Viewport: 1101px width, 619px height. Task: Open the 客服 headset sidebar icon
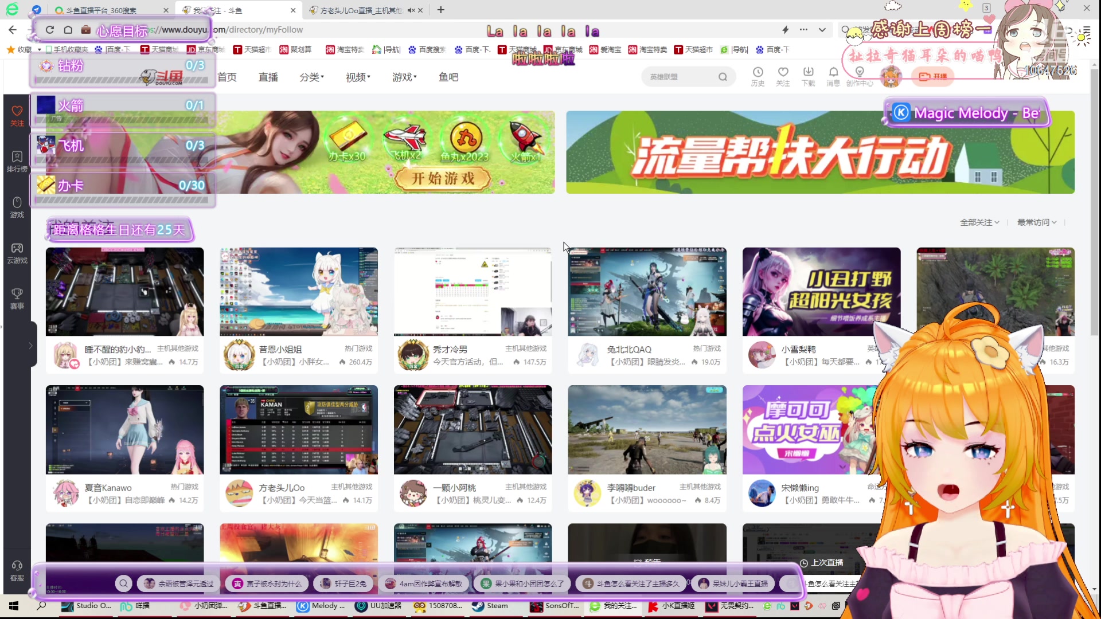coord(17,571)
